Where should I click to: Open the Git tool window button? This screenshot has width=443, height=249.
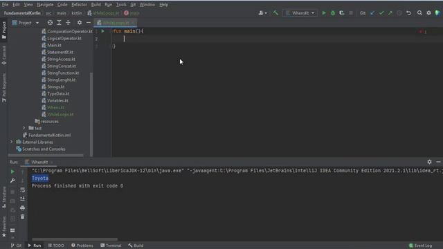(x=17, y=246)
